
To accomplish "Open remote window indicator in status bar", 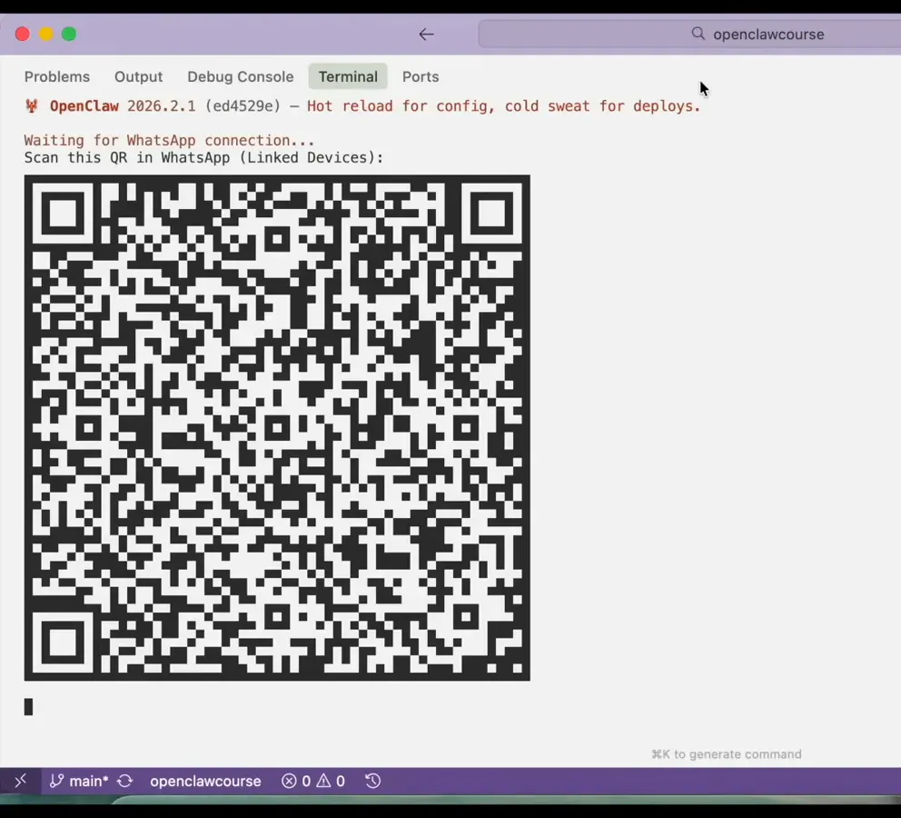I will tap(21, 781).
